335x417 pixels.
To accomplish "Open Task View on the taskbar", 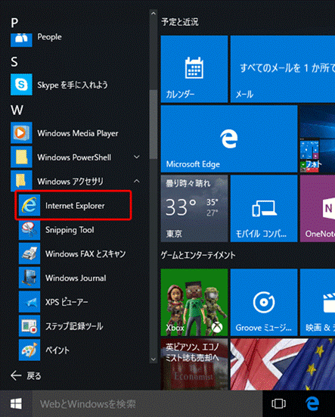I will 279,403.
